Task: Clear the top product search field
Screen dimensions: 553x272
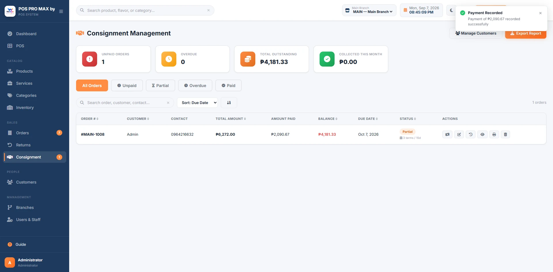Action: coord(208,10)
